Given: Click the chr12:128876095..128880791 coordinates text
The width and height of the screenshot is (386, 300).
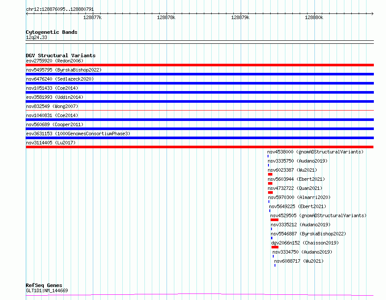Looking at the screenshot, I should [60, 10].
